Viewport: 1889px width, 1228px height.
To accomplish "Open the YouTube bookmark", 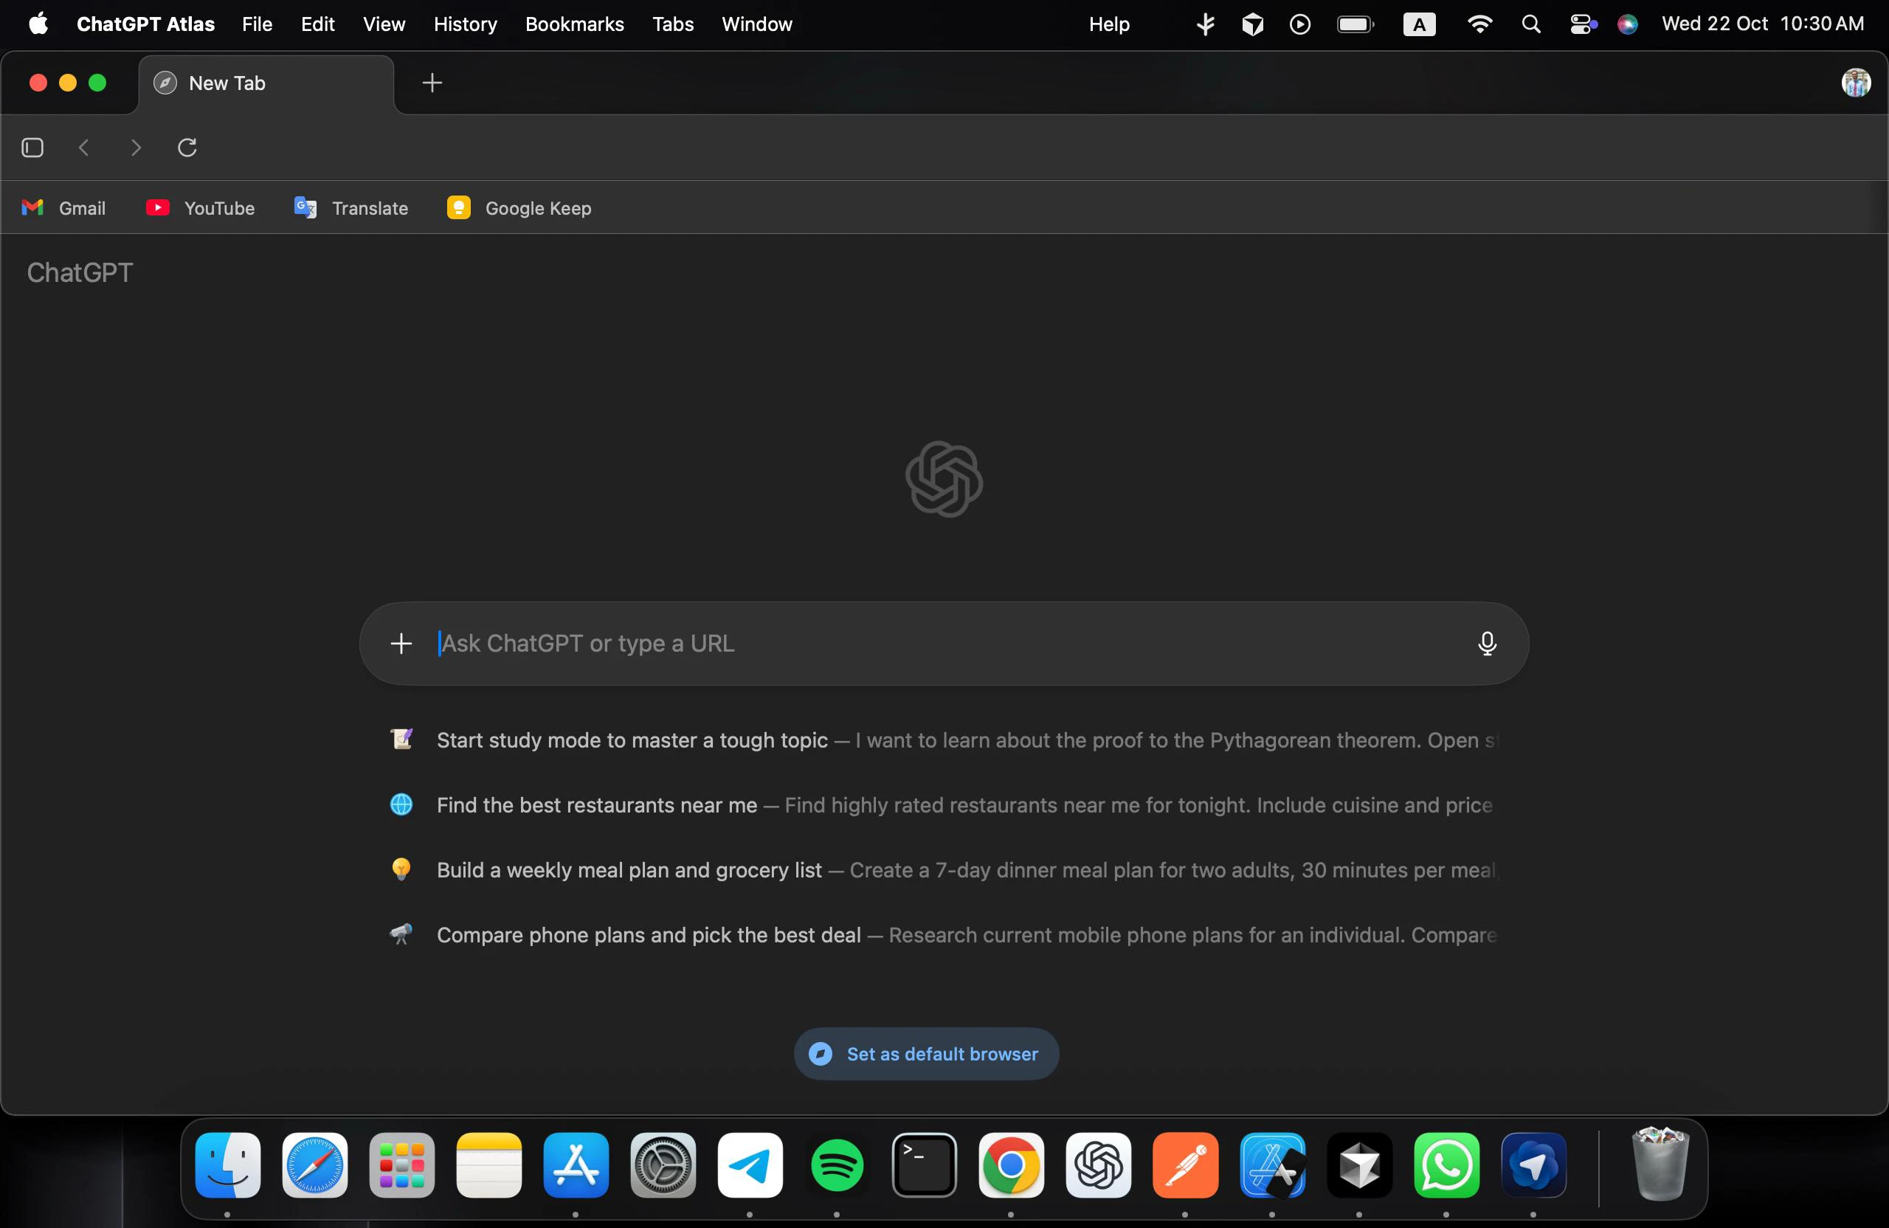I will coord(201,208).
